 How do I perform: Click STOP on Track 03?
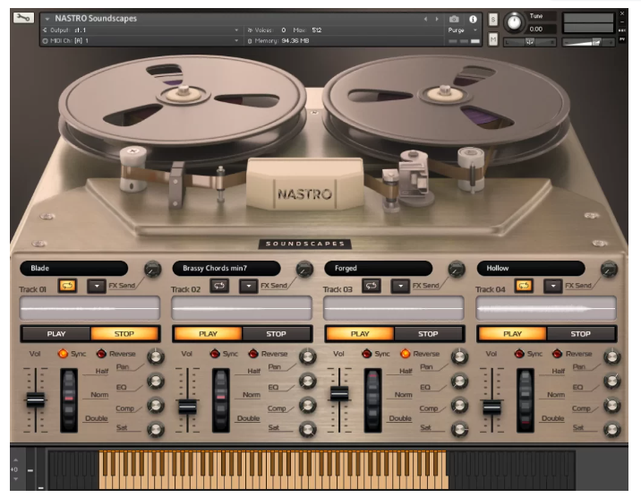(x=428, y=334)
